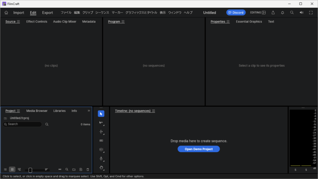Click the Open Demo Project button

(199, 149)
